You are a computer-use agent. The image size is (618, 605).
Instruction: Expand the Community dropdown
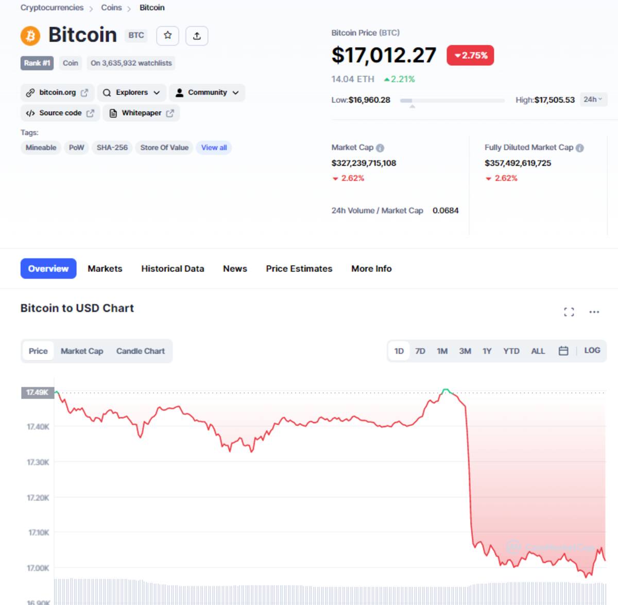(207, 93)
